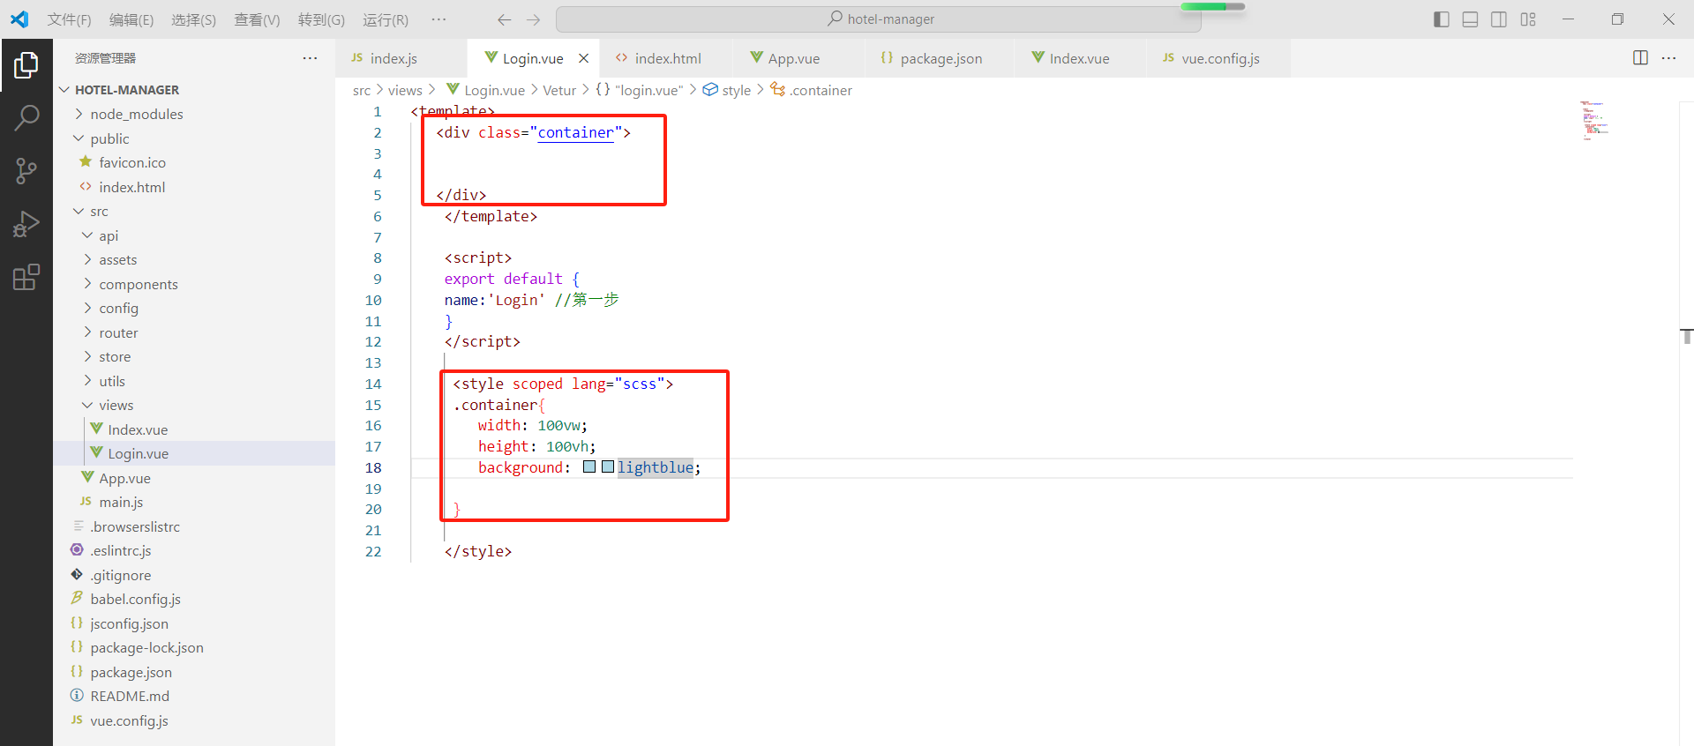Open the 选择(S) menu

(193, 19)
